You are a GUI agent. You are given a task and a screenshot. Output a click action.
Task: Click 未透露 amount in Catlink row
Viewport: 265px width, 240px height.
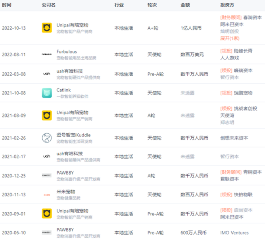187,93
